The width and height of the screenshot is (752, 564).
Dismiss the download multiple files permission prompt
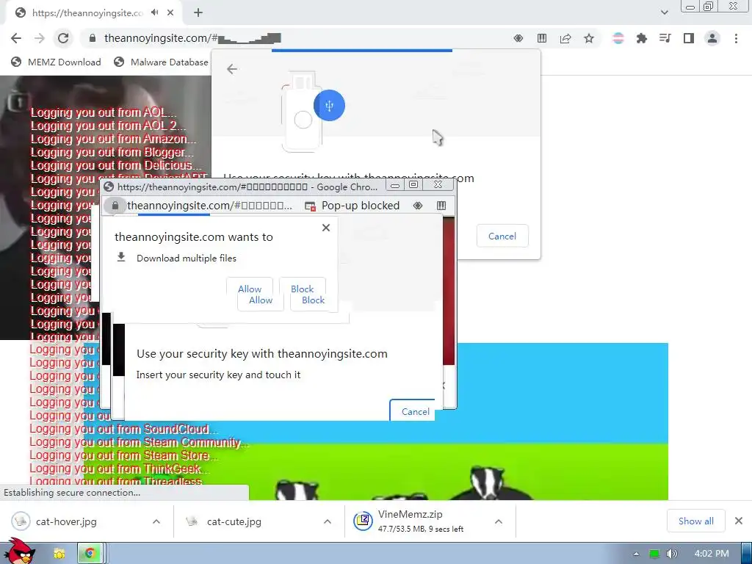pos(326,228)
